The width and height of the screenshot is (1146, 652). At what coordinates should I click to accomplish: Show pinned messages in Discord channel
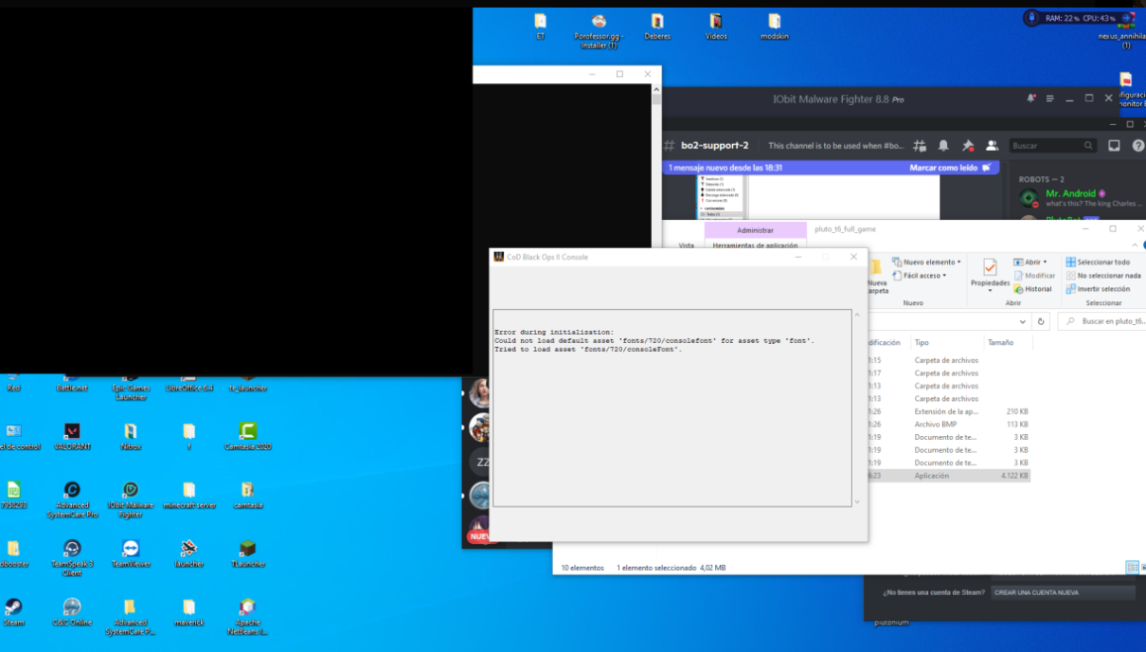point(967,146)
